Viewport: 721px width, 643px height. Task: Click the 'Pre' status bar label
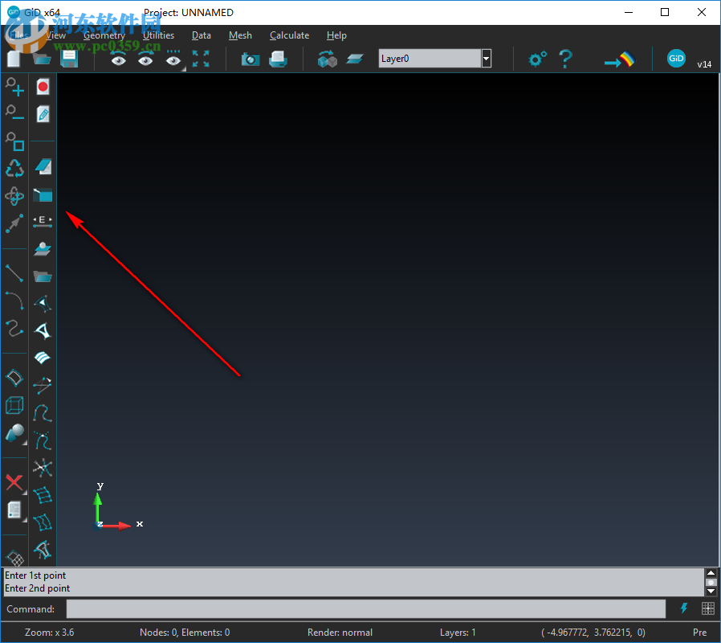click(x=699, y=633)
